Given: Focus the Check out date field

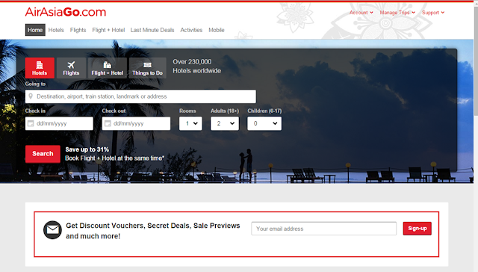Looking at the screenshot, I should tap(136, 123).
